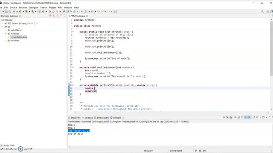273x153 pixels.
Task: Switch to the Declaration tab
Action: (102, 118)
